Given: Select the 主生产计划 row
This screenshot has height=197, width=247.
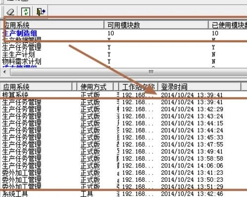Looking at the screenshot, I should (123, 55).
